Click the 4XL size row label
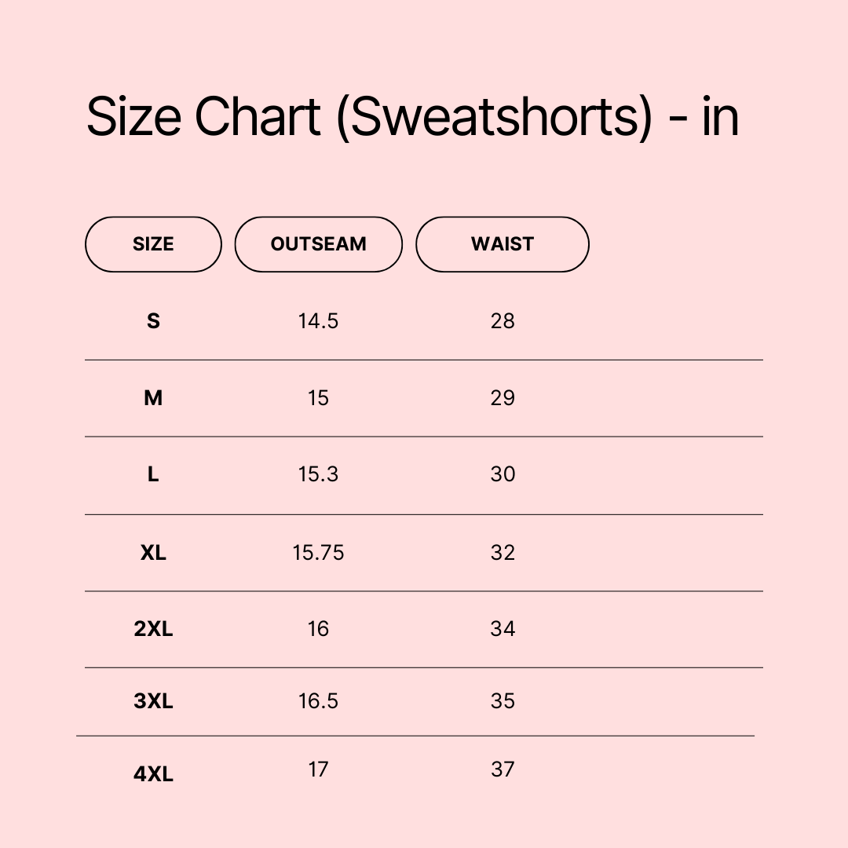 pos(153,774)
